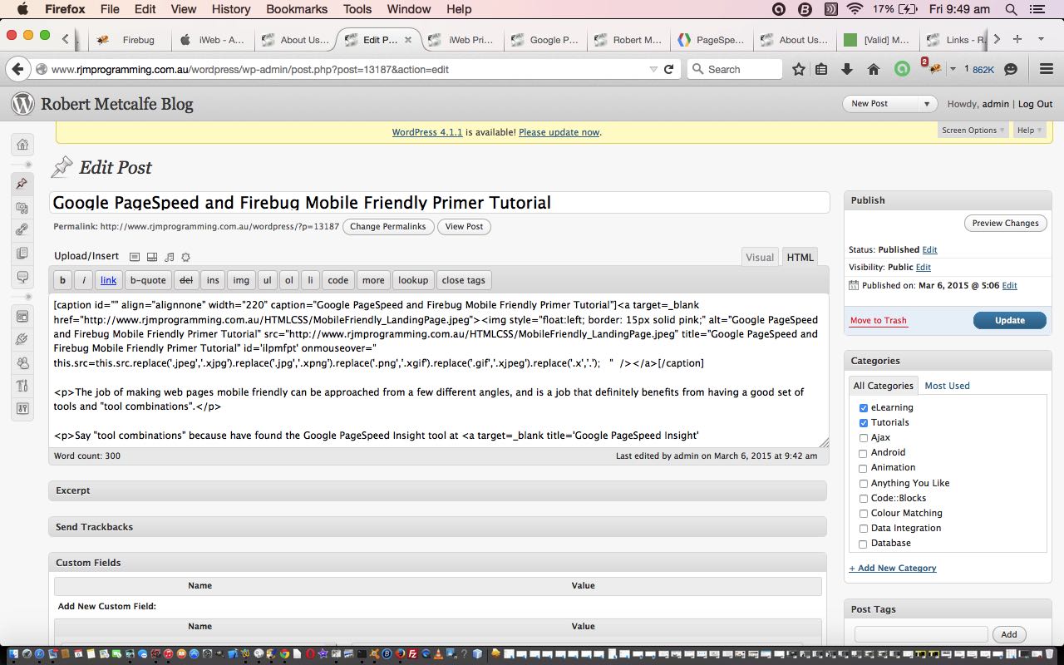The height and width of the screenshot is (665, 1064).
Task: Click into the post title field
Action: point(440,202)
